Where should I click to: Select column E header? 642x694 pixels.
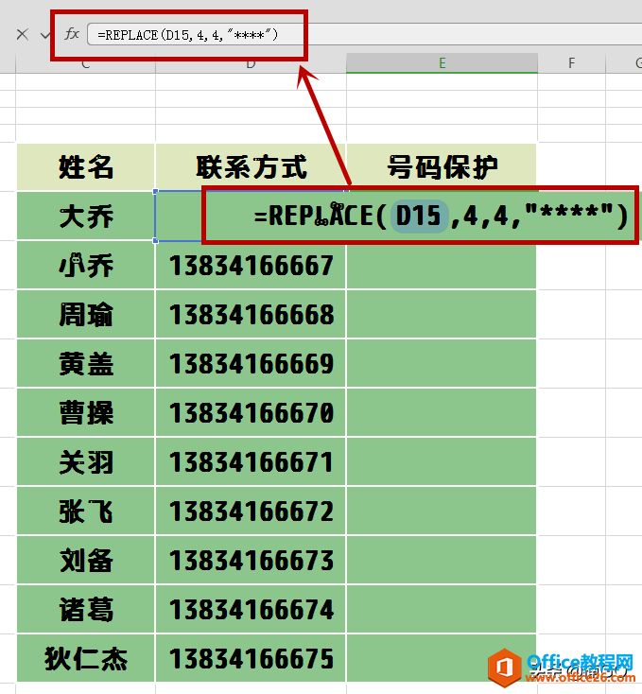pyautogui.click(x=442, y=63)
